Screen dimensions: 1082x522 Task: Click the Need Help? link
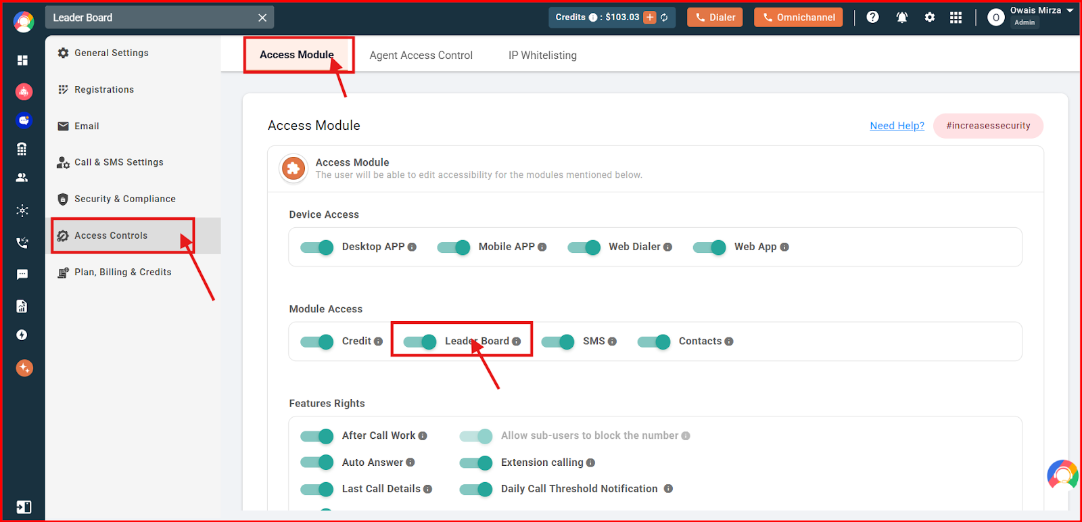click(x=897, y=126)
